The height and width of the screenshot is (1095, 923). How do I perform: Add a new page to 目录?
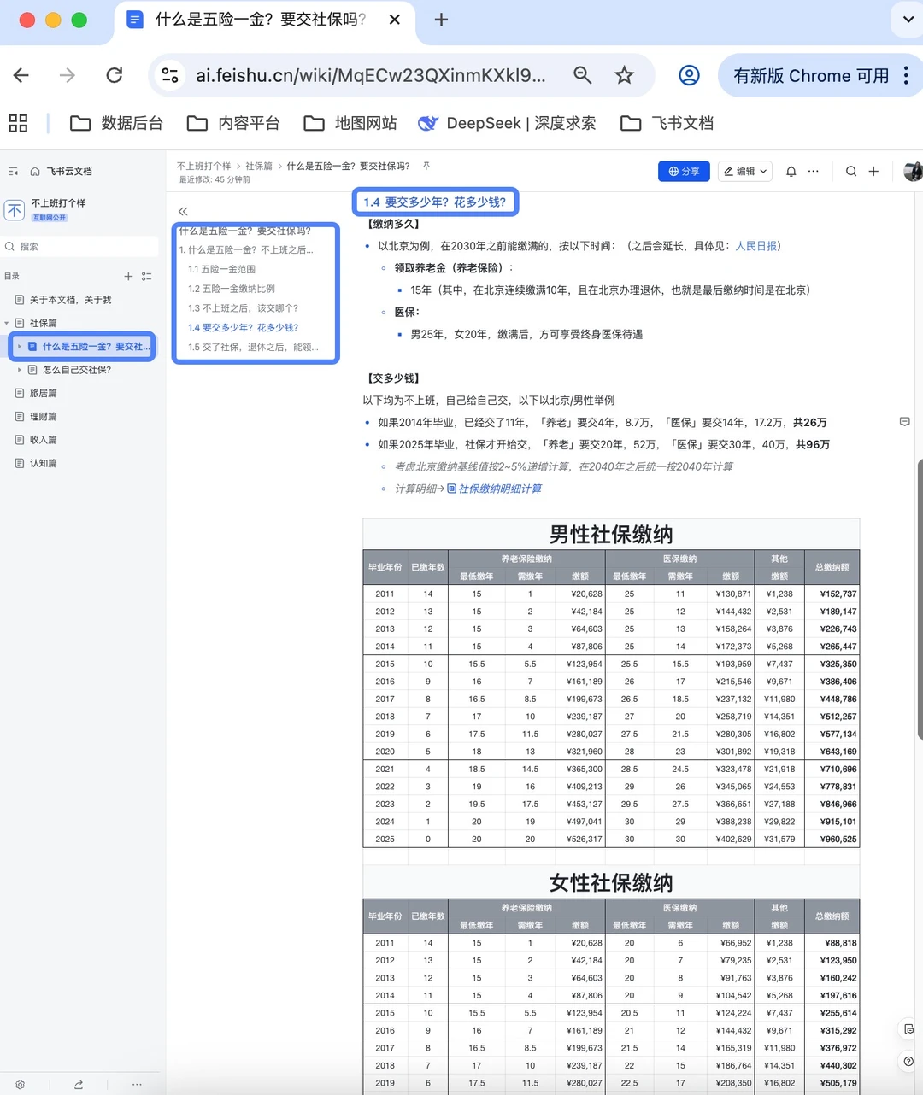pos(128,276)
